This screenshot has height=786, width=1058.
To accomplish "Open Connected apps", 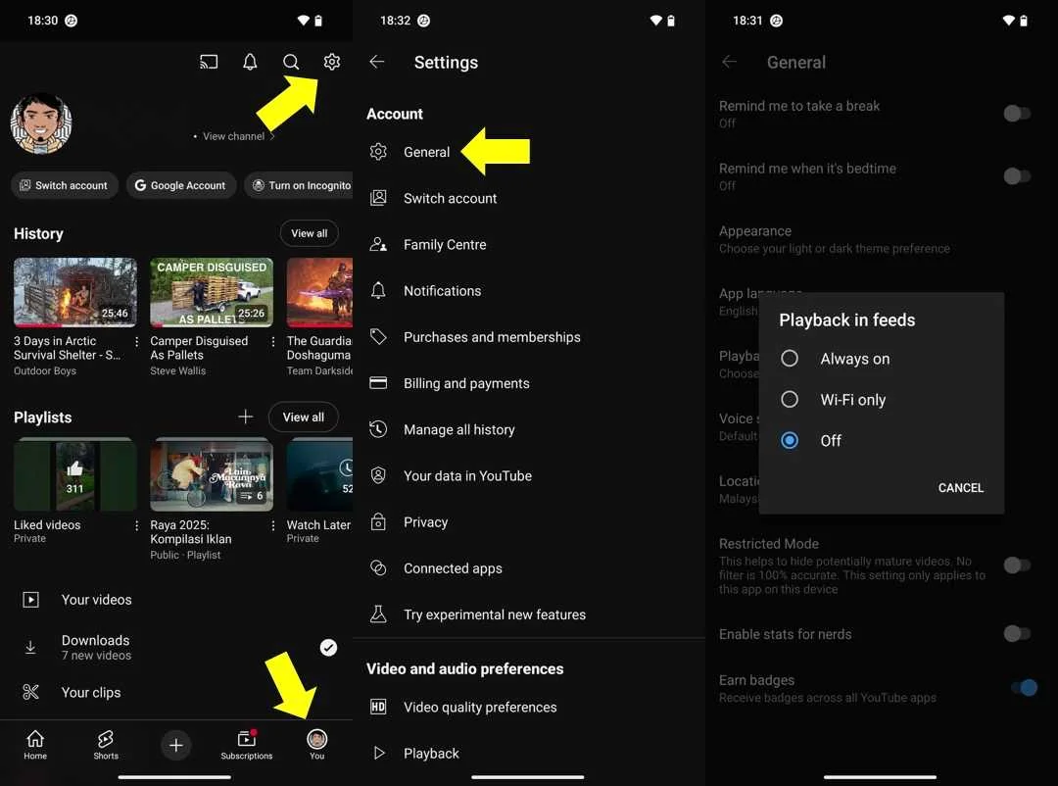I will [529, 568].
